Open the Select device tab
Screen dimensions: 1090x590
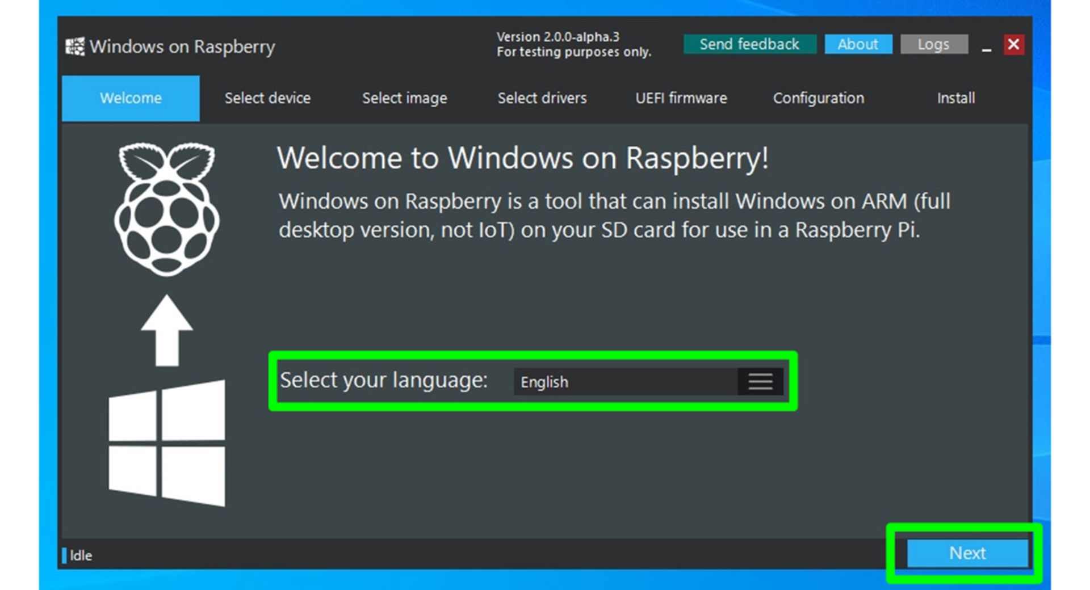click(x=267, y=98)
